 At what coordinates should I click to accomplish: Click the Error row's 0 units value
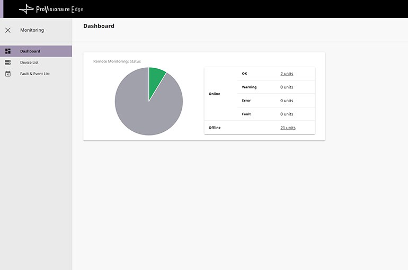coord(287,101)
